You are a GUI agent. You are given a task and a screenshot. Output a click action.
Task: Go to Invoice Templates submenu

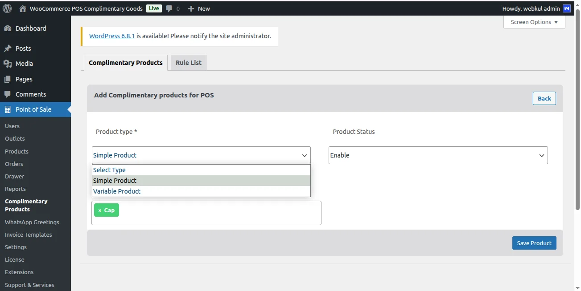[x=28, y=234]
